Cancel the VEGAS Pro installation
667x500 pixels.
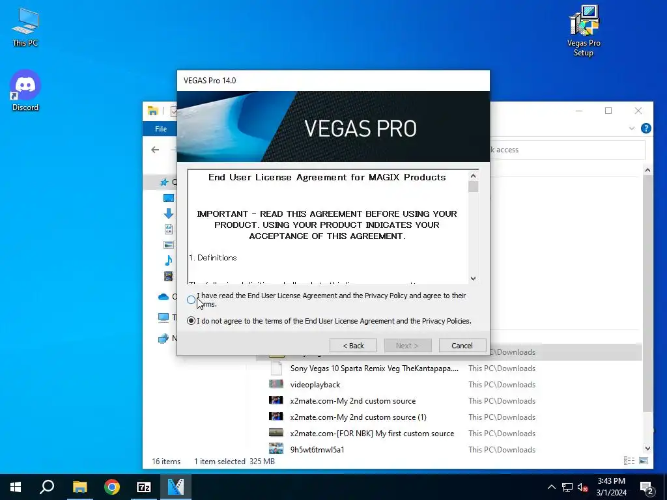462,346
